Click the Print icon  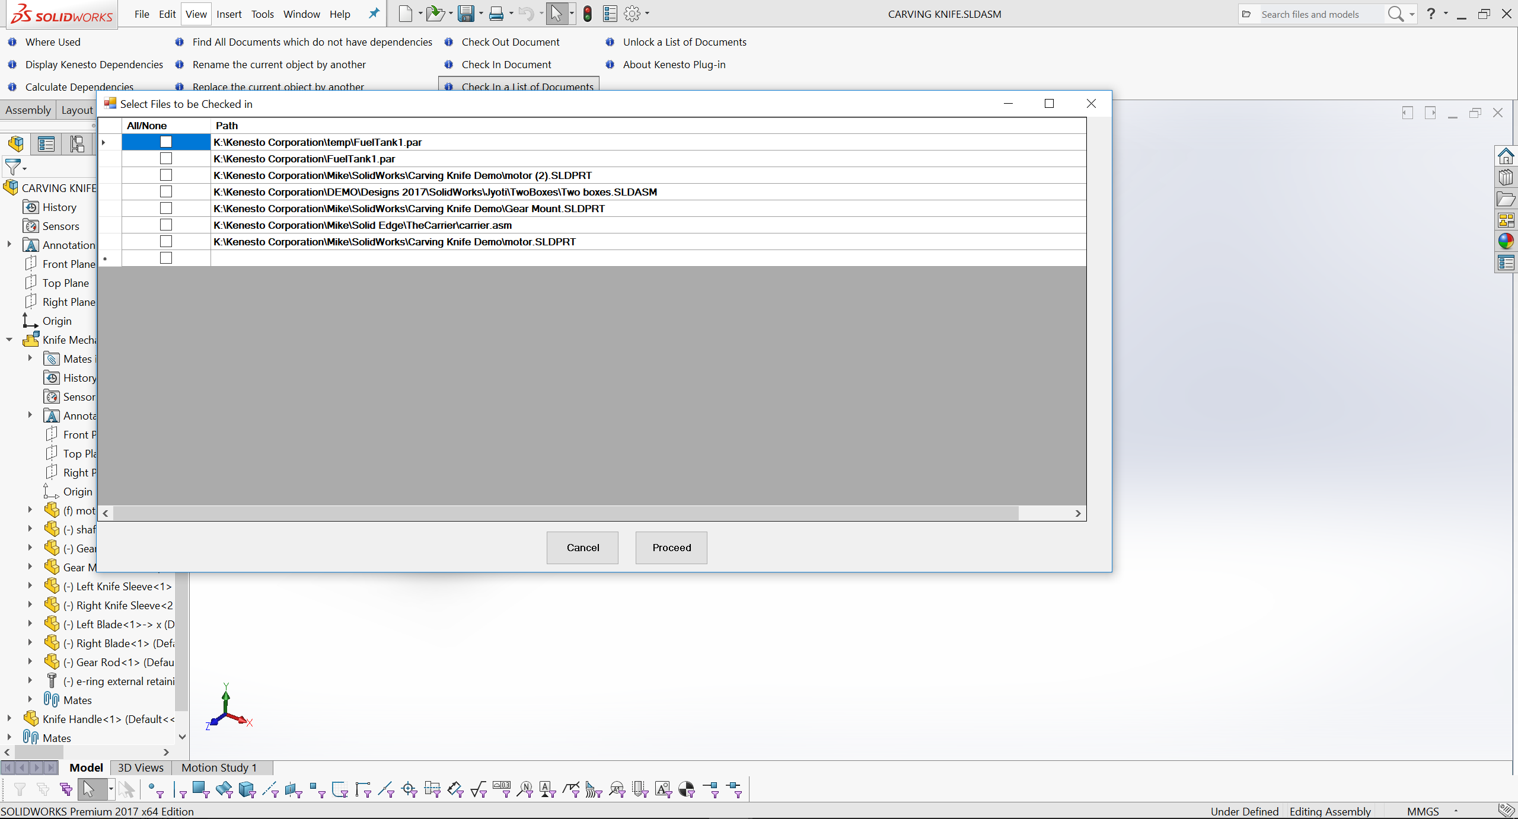click(x=496, y=14)
